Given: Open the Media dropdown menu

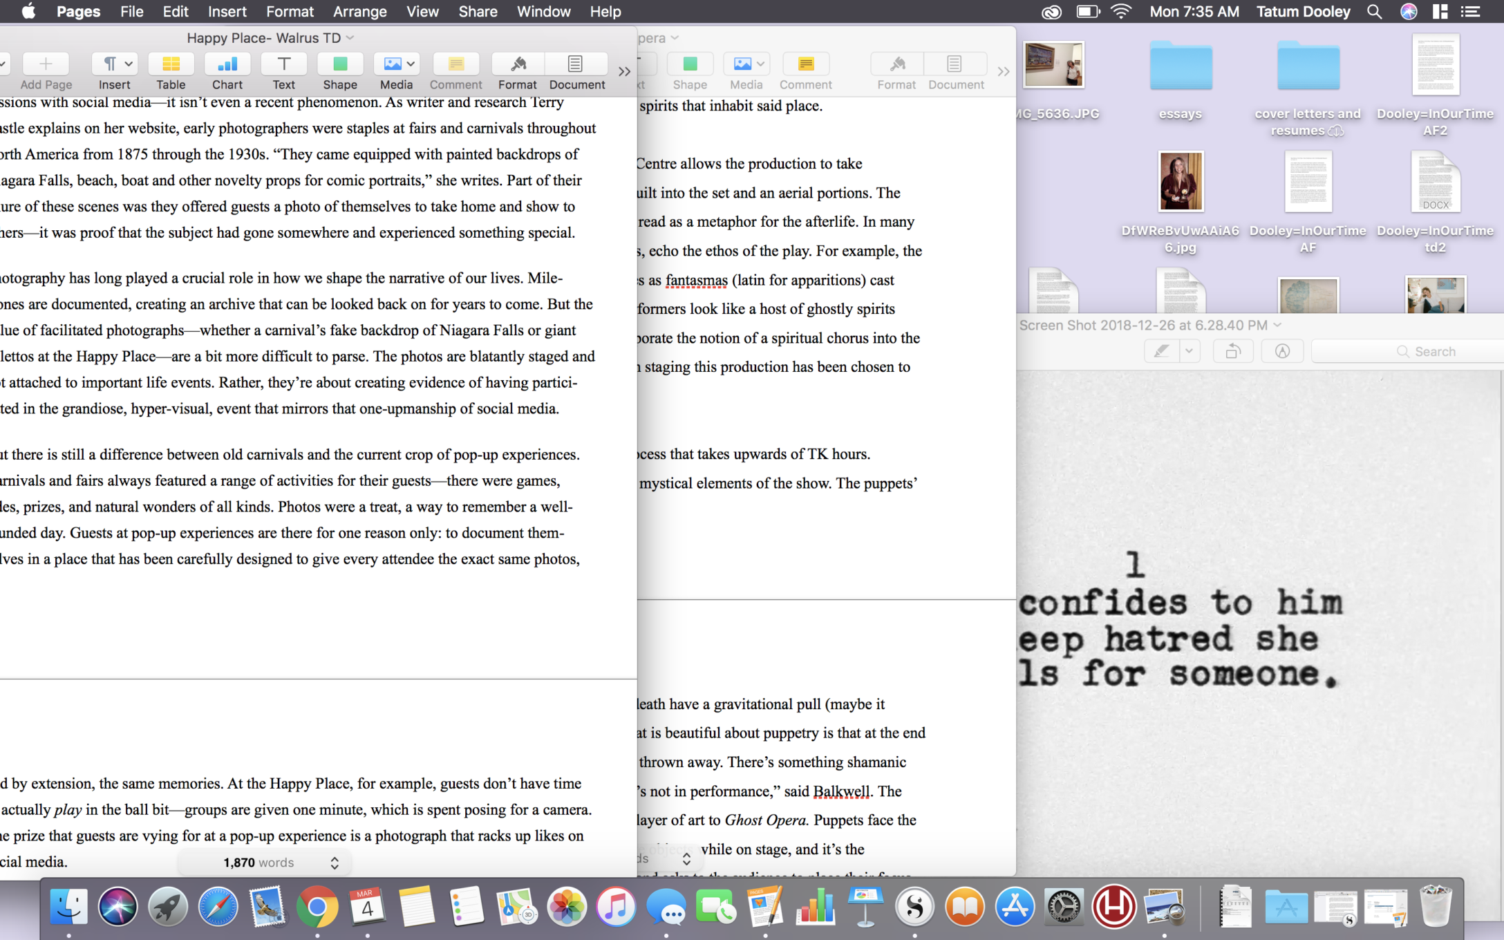Looking at the screenshot, I should pos(397,64).
